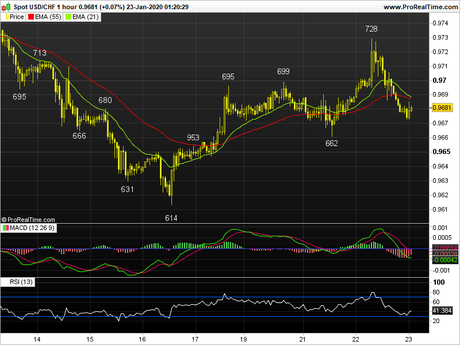Click the 23 date label on the time axis
Viewport: 460px width, 345px height.
point(409,339)
